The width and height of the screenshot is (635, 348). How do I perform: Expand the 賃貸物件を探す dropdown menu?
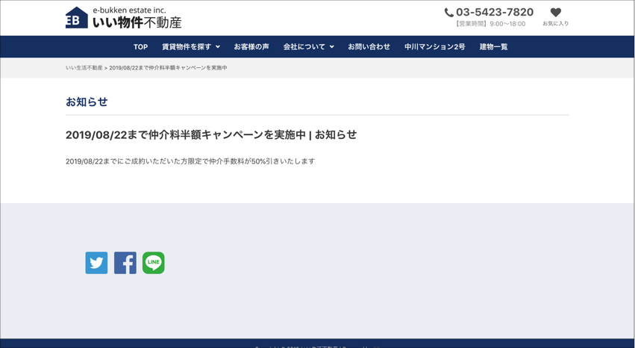tap(190, 47)
